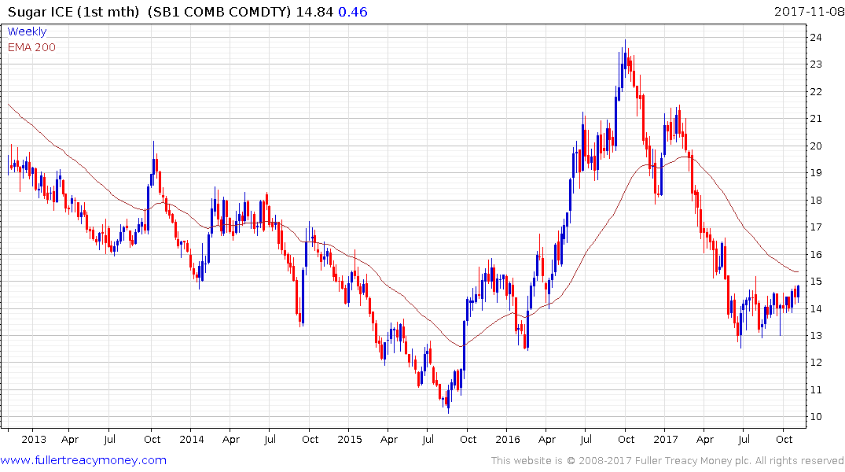Click the last price value 14.84
This screenshot has width=845, height=472.
[314, 12]
